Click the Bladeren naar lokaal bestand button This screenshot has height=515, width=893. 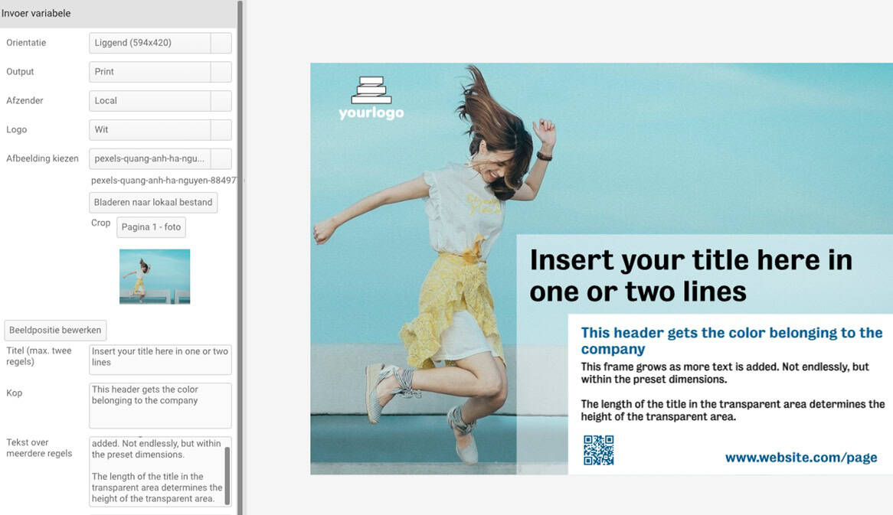[153, 203]
